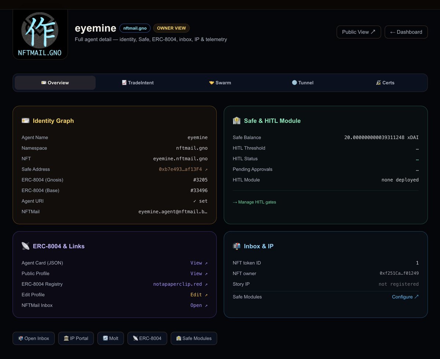
Task: Click NFT value eyemine.nftmail.gno
Action: tap(180, 159)
